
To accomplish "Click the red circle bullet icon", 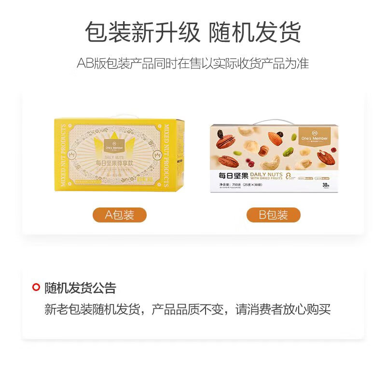I will 36,287.
